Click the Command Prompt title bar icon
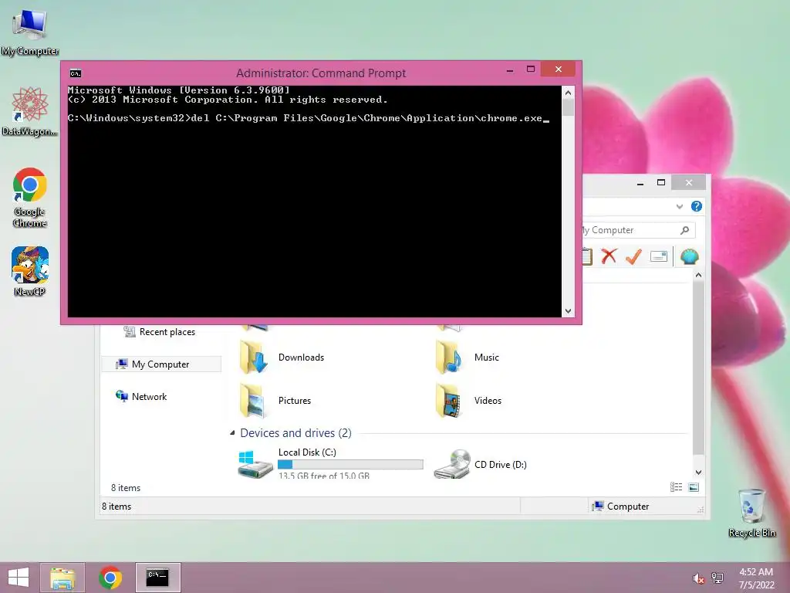790x593 pixels. click(x=76, y=73)
